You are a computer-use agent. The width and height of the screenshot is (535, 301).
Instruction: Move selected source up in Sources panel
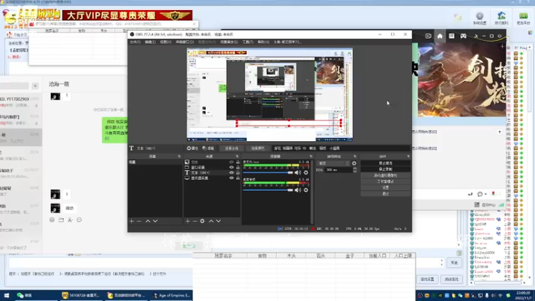[x=211, y=221]
